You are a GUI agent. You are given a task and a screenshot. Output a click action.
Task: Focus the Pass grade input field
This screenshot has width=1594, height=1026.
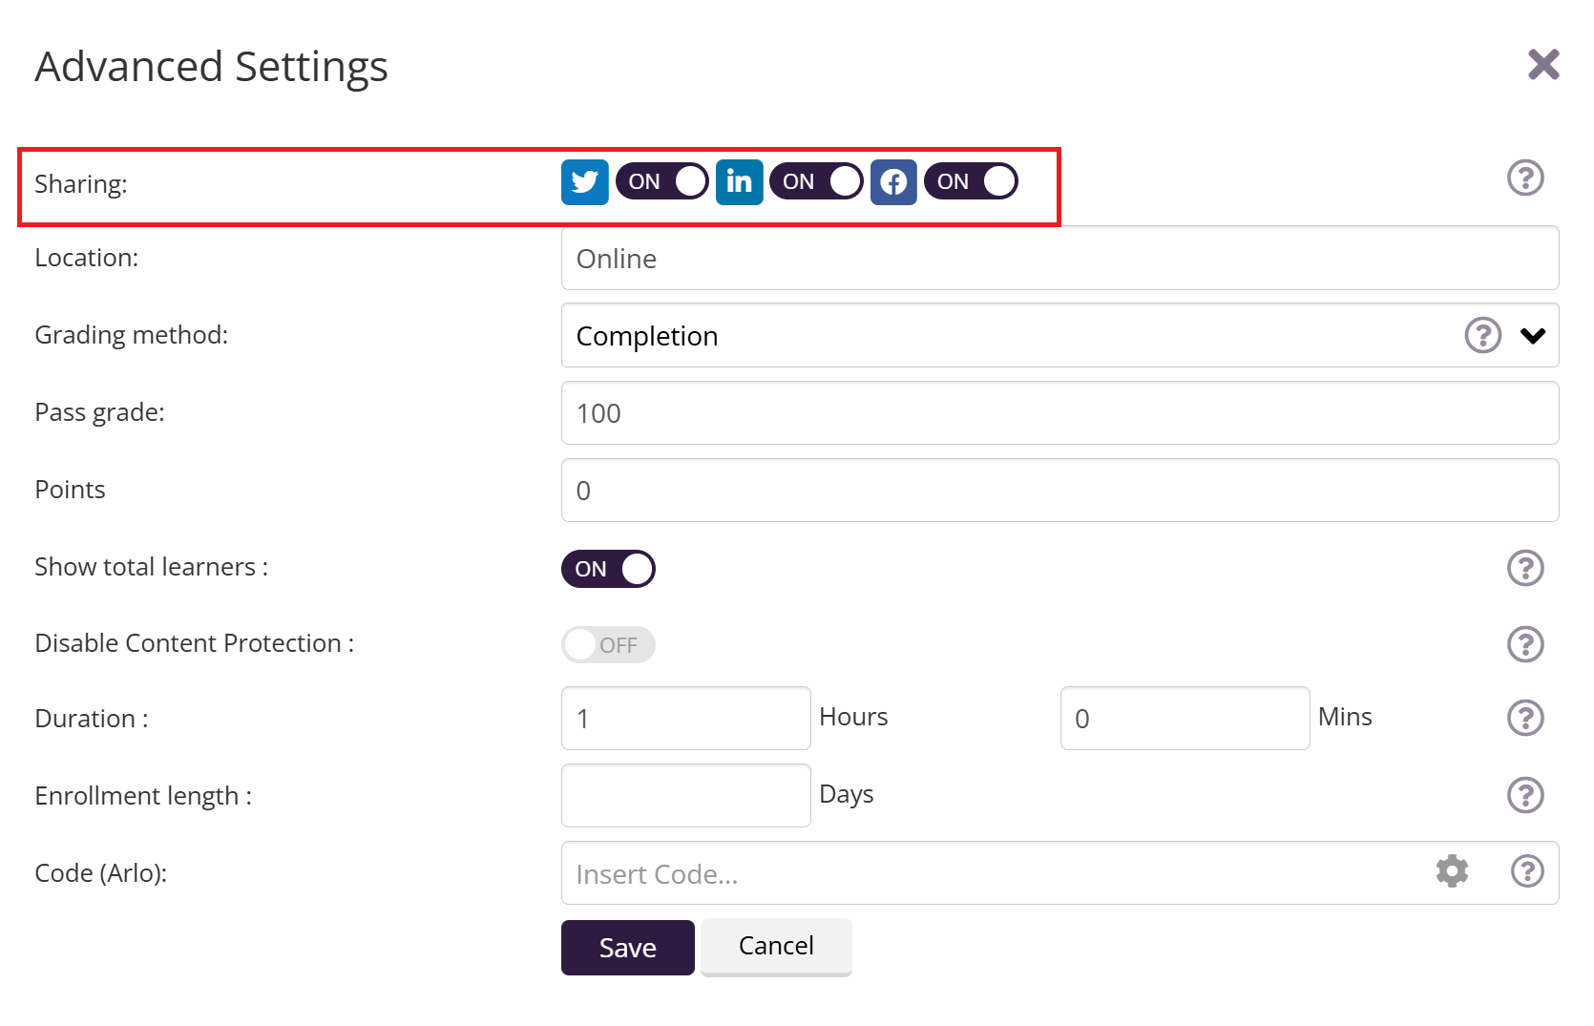(1059, 413)
